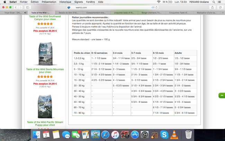Screen dimensions: 225x141
Task: Open Taste of the Wild Sierra Mountain link
Action: [x=45, y=71]
